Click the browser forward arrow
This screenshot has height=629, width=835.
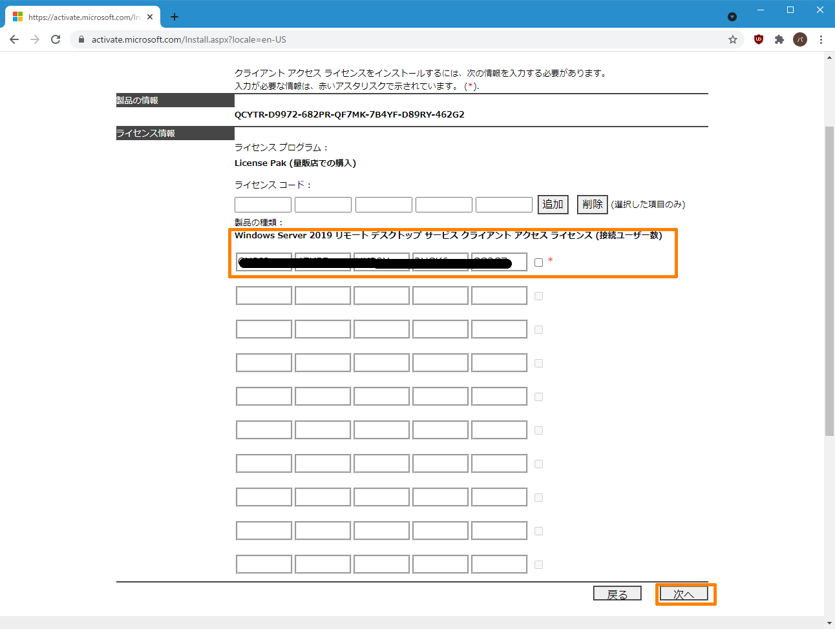pyautogui.click(x=35, y=39)
